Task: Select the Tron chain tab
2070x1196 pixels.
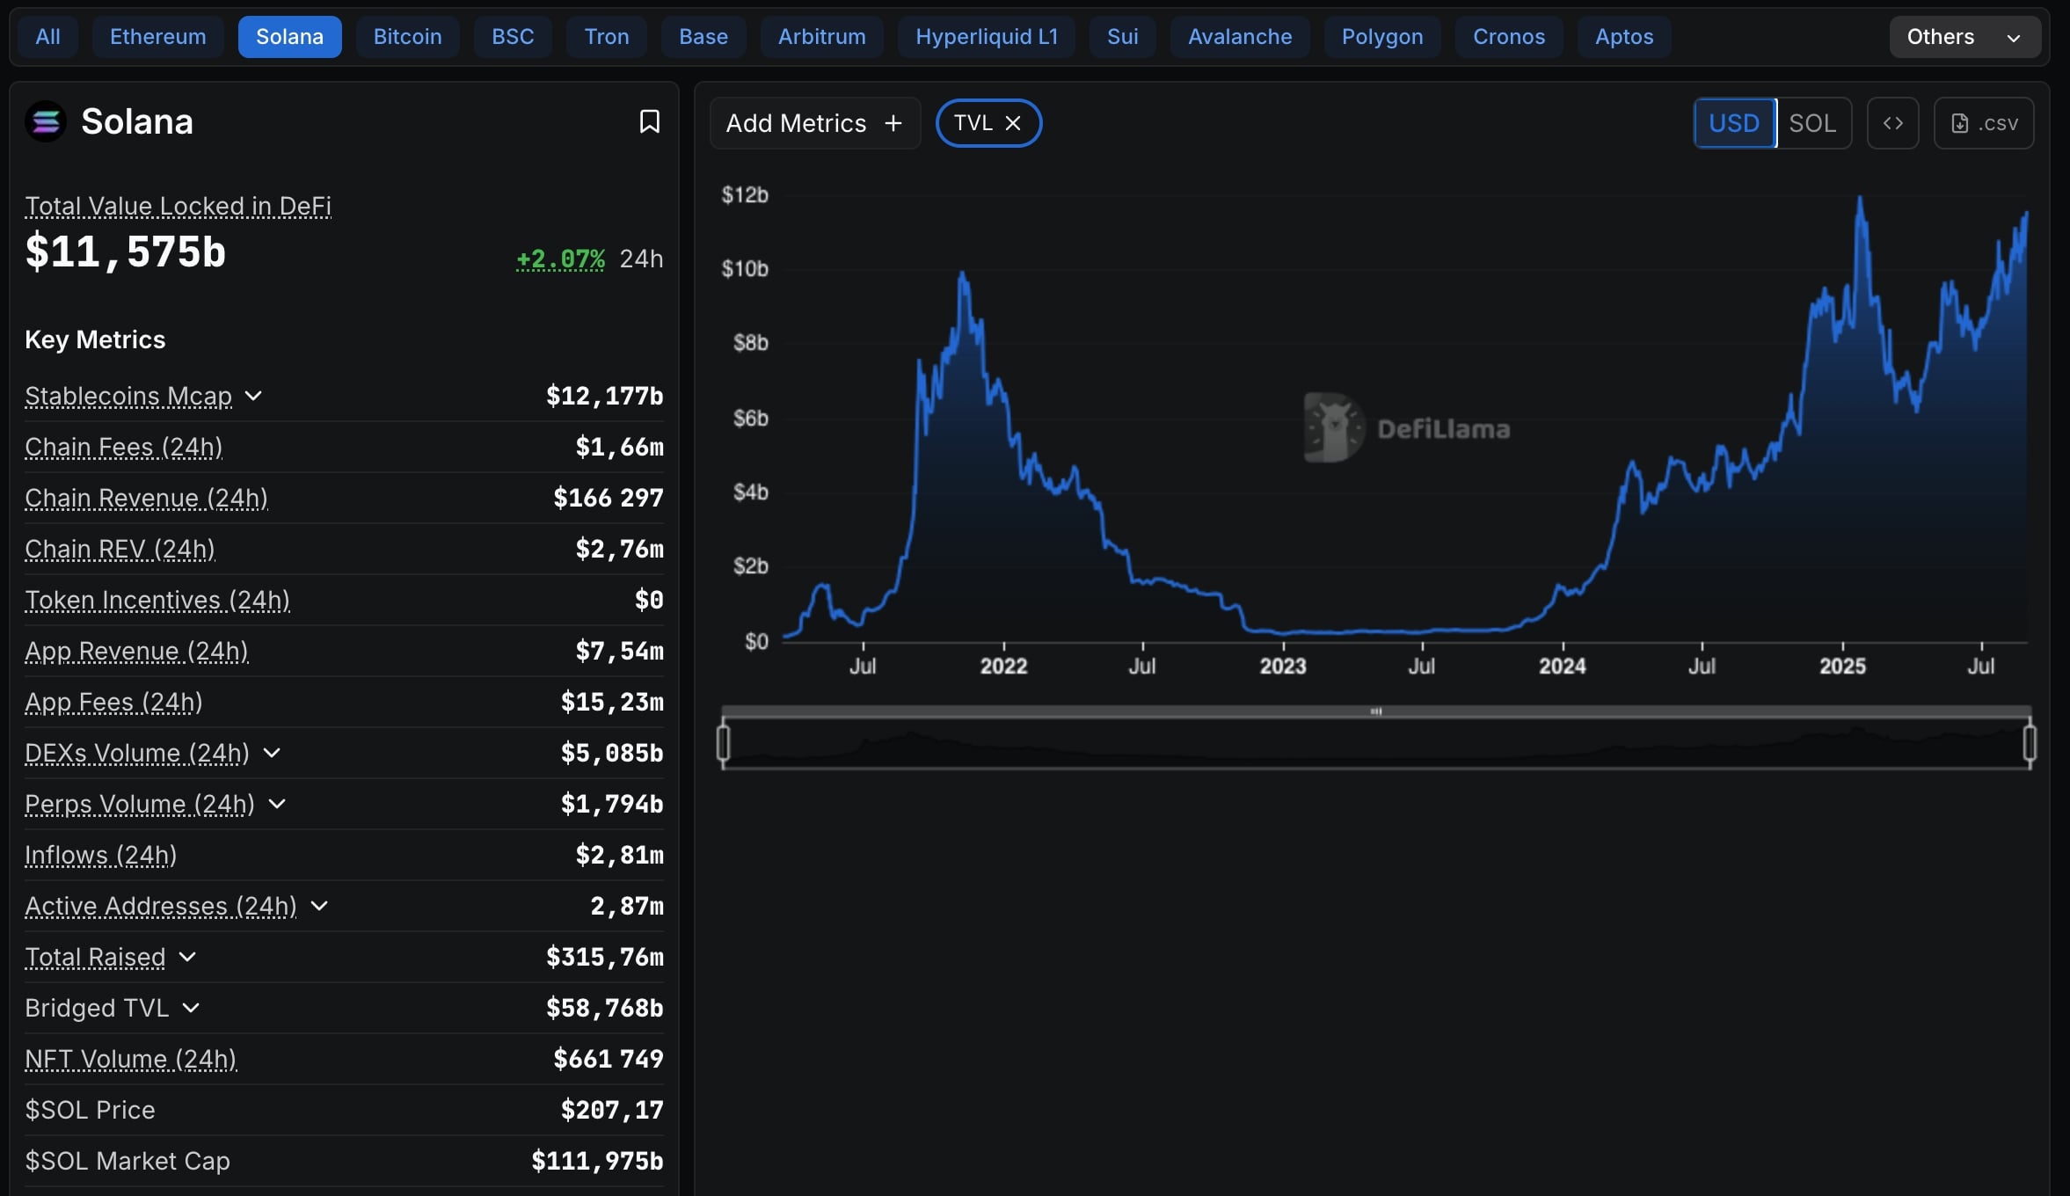Action: tap(607, 37)
